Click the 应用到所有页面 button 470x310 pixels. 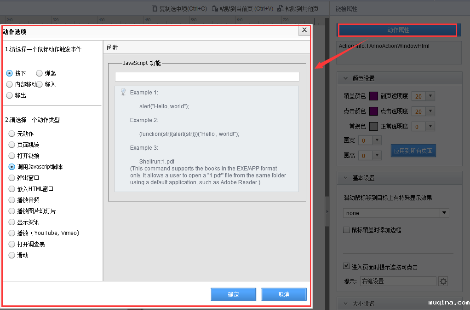pos(413,151)
